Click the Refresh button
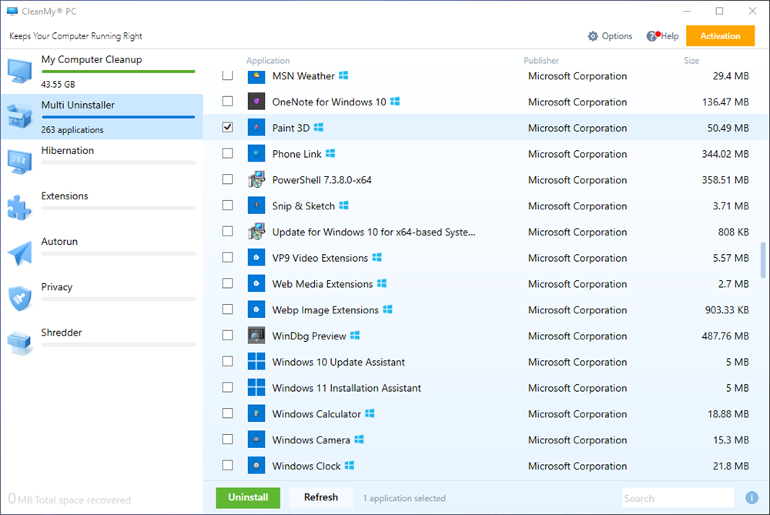This screenshot has width=770, height=515. tap(320, 497)
